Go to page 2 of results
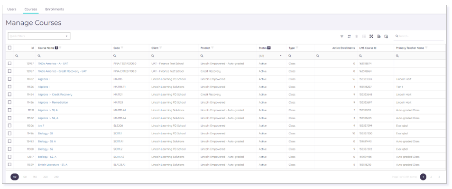Image resolution: width=452 pixels, height=189 pixels. coord(431,177)
